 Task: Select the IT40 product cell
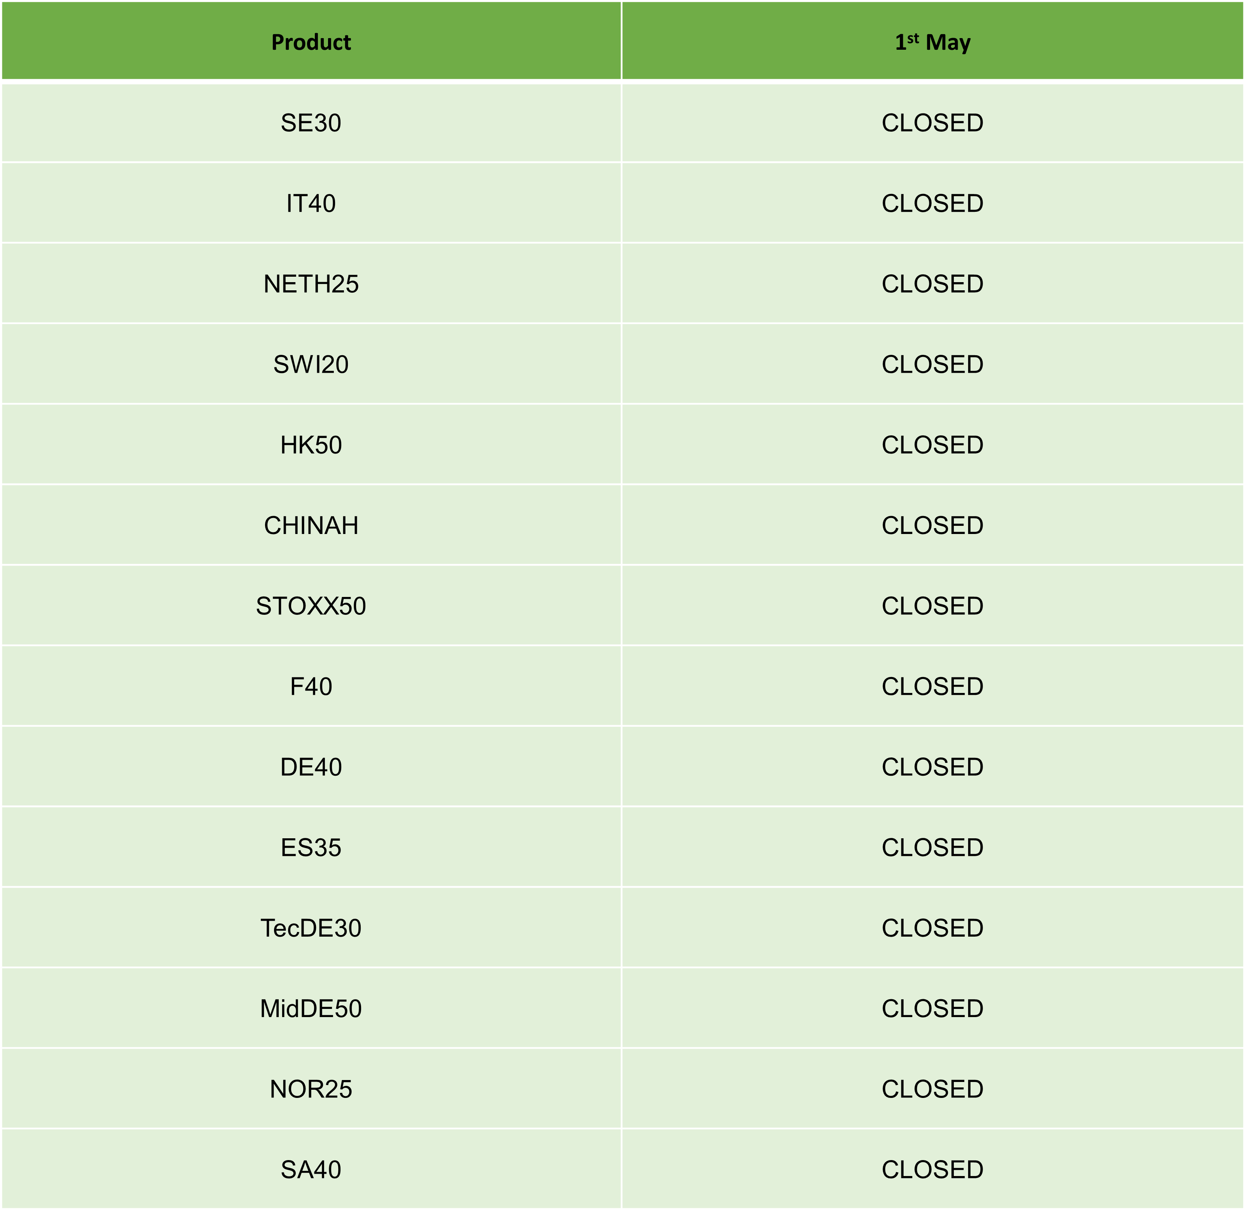coord(311,203)
